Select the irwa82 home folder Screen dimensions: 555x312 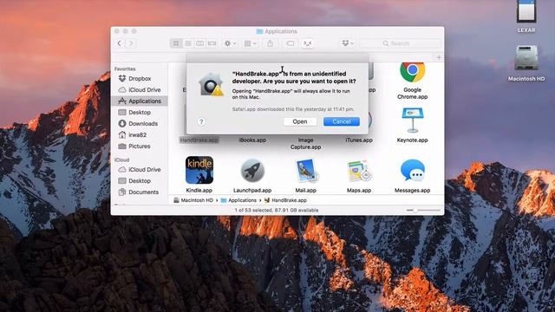tap(140, 135)
